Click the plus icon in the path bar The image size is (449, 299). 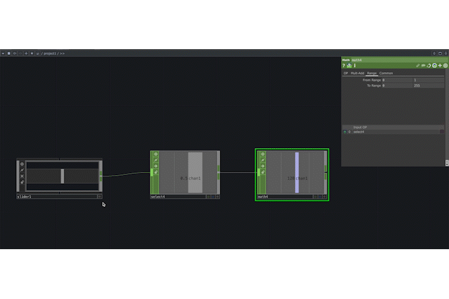(26, 53)
